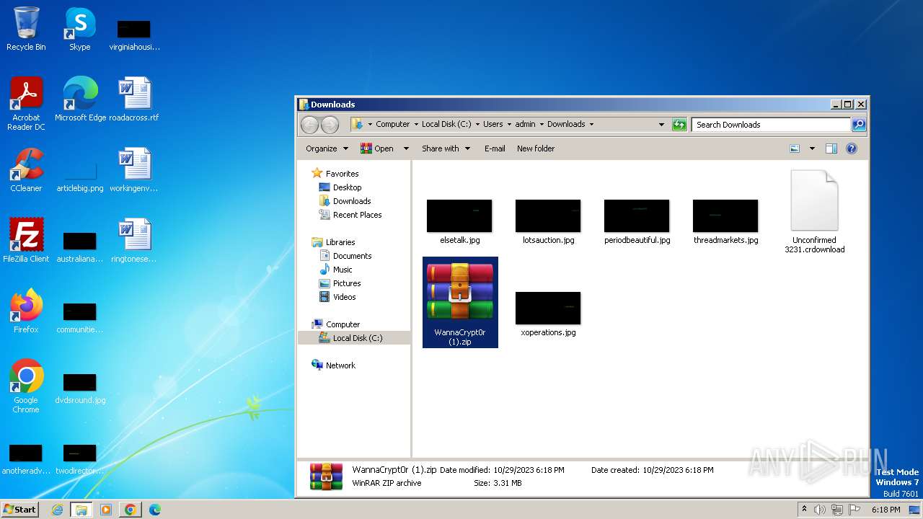Launch Skype from the desktop

pos(79,29)
